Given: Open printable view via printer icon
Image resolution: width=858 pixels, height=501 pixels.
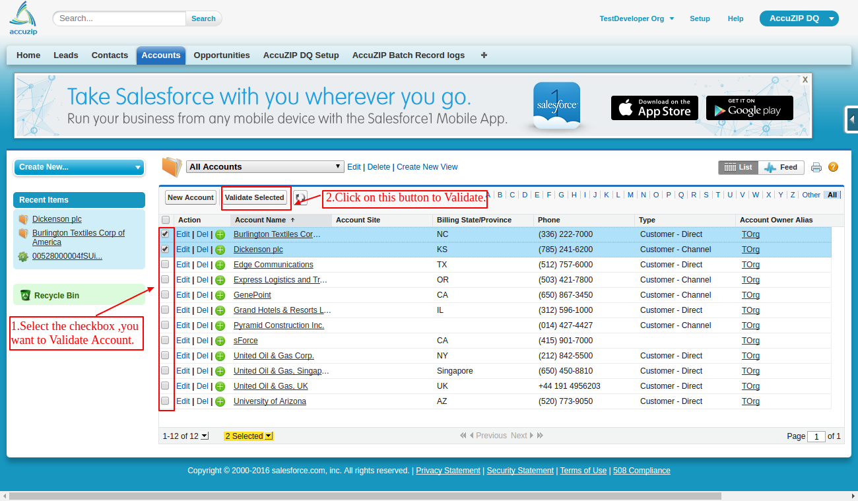Looking at the screenshot, I should 816,168.
